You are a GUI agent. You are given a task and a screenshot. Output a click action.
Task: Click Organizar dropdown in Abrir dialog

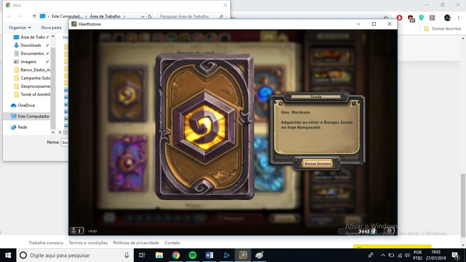tap(20, 28)
